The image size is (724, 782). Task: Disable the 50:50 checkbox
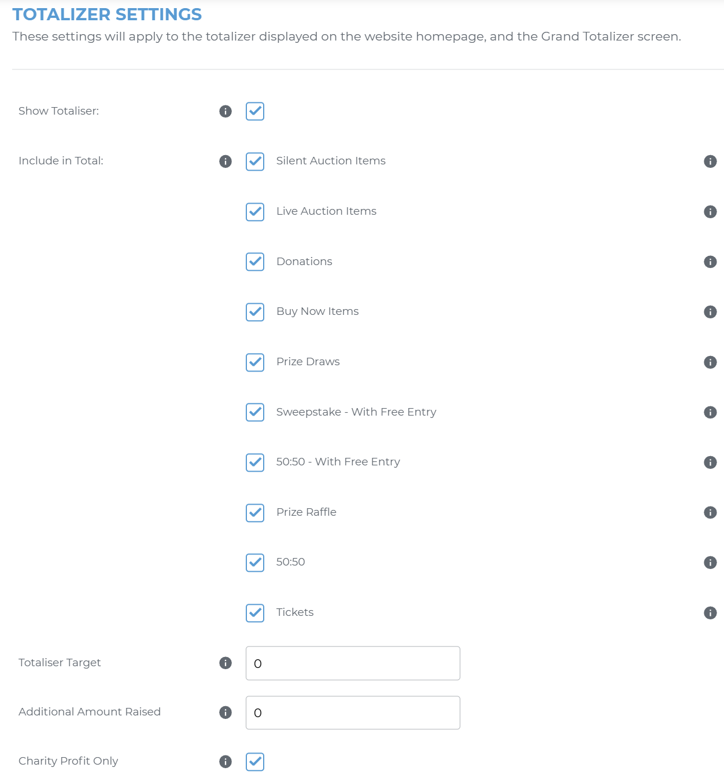[254, 563]
